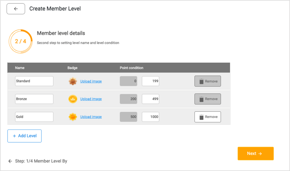Upload image for the Bronze badge

pyautogui.click(x=91, y=99)
